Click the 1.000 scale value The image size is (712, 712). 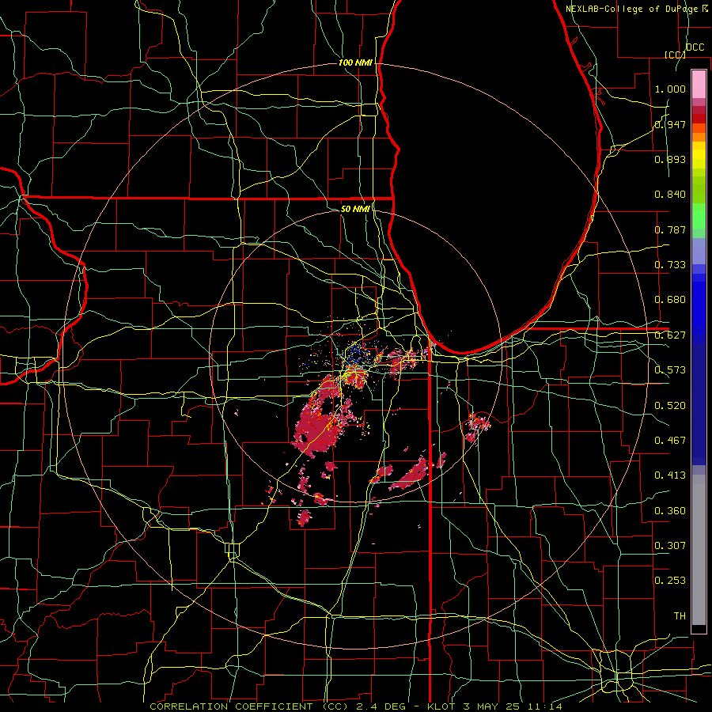point(670,89)
